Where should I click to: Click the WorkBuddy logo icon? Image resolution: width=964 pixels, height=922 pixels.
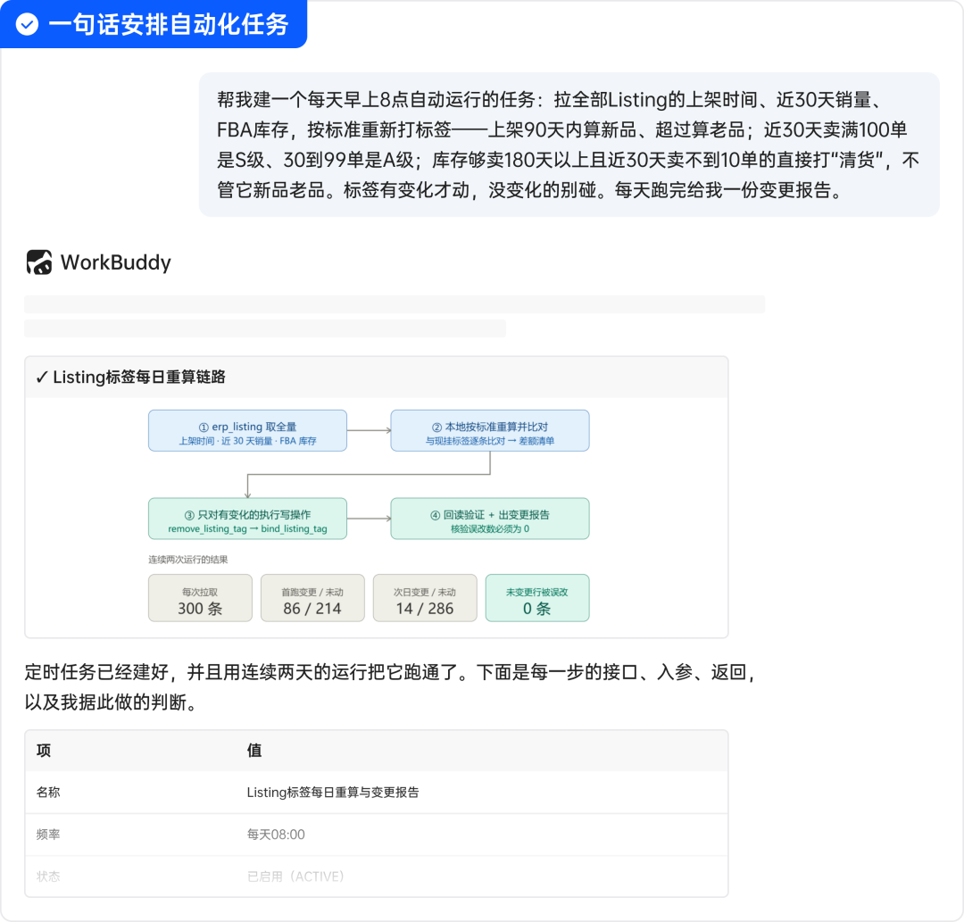point(38,262)
